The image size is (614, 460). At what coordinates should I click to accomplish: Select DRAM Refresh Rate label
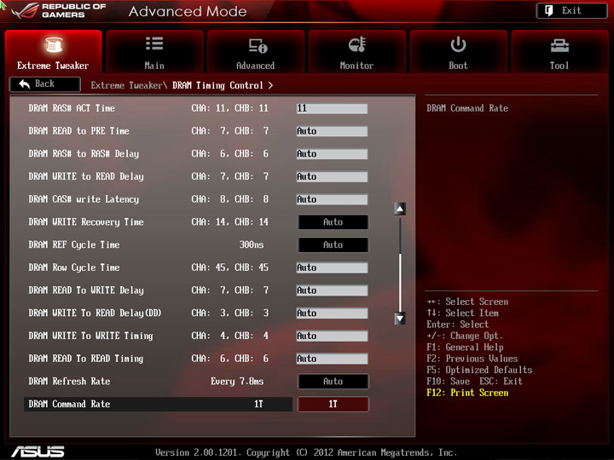pos(69,382)
